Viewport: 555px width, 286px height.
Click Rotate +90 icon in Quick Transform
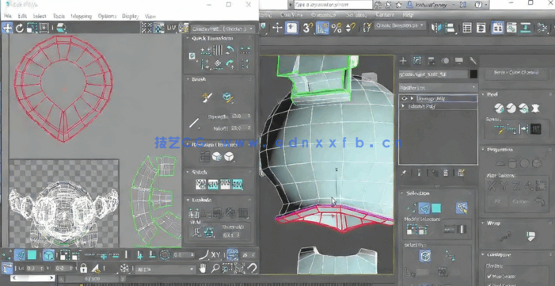[x=230, y=64]
